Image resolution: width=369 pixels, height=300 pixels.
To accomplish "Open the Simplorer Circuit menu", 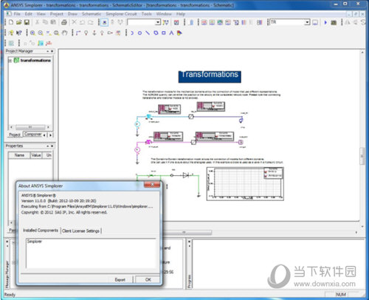I will pyautogui.click(x=121, y=14).
